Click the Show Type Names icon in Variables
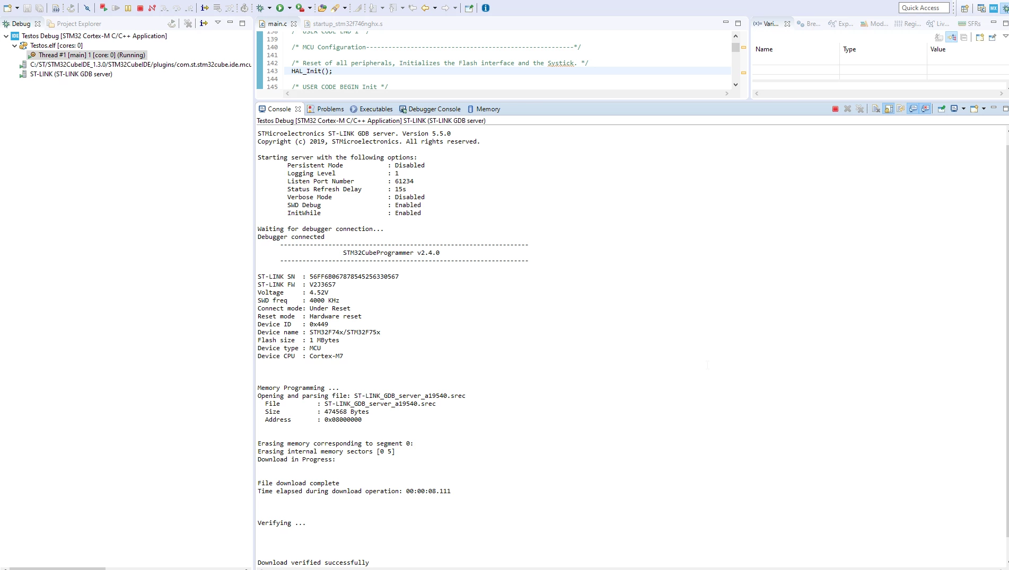 point(939,37)
